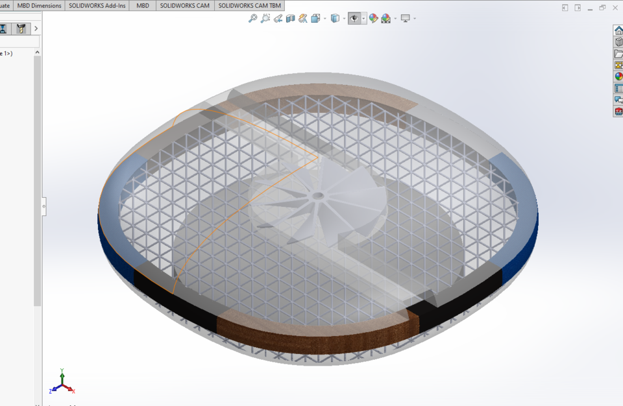Select the Apply Scene icon
The height and width of the screenshot is (406, 623).
385,19
